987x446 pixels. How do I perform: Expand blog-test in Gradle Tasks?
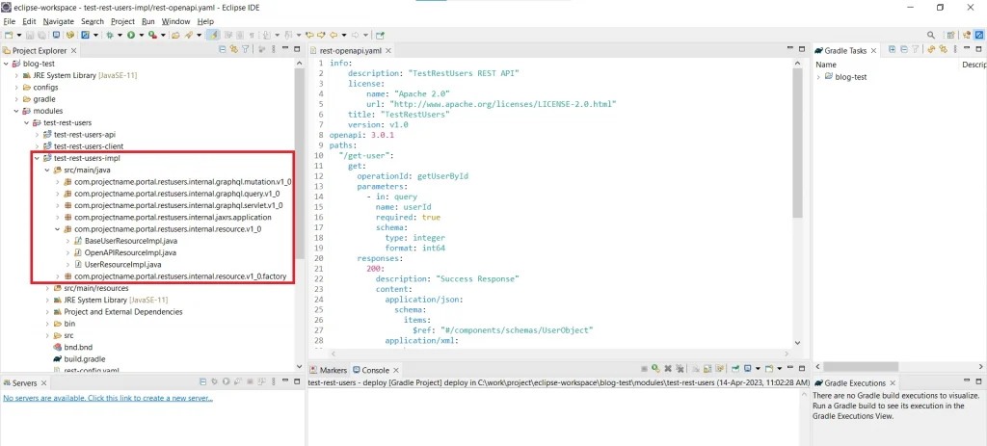pyautogui.click(x=819, y=77)
